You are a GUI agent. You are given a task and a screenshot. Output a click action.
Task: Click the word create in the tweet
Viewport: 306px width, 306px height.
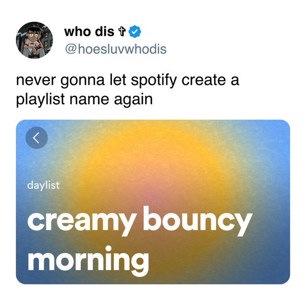(204, 80)
